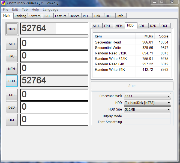This screenshot has width=180, height=163.
Task: Run the MEM benchmark button
Action: click(x=12, y=69)
